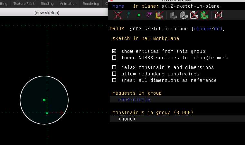This screenshot has height=145, width=245.
Task: Toggle edges outline model icon
Action: [184, 15]
